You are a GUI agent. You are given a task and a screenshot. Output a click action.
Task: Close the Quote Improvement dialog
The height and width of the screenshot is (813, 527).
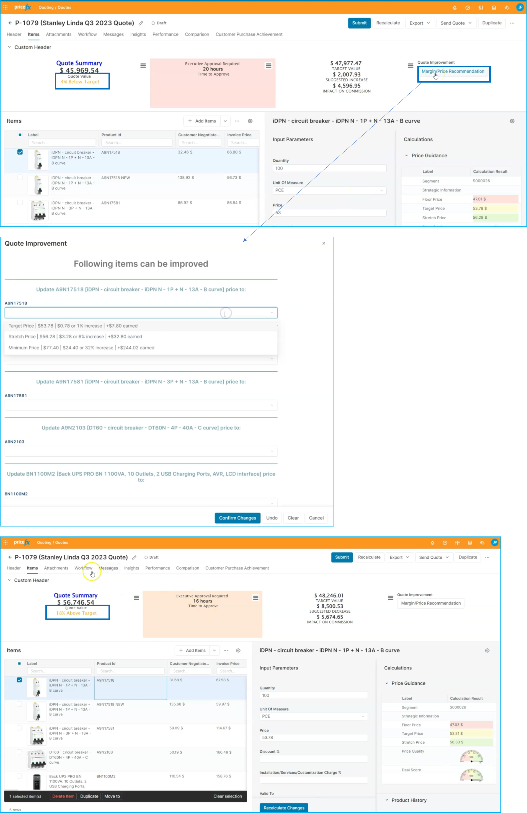(324, 243)
